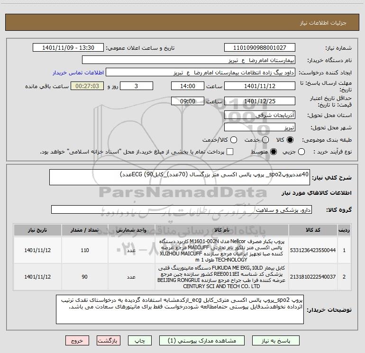This screenshot has height=353, width=365.
Task: Click the buyer name field بیمارستان امام رضا
Action: pyautogui.click(x=189, y=60)
